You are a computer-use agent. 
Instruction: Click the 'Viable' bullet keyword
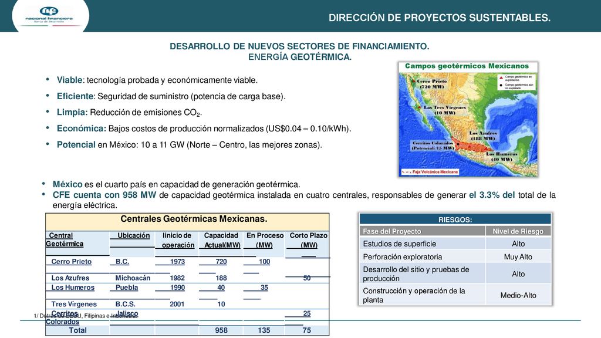point(69,80)
